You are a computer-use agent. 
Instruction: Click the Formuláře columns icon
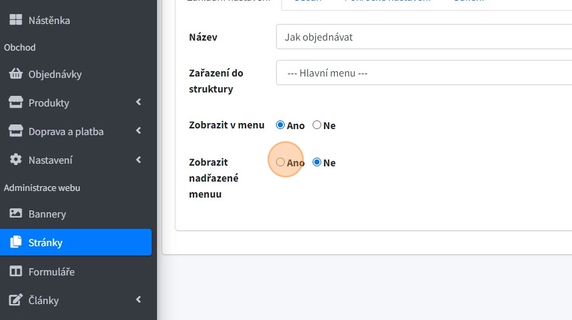coord(15,271)
